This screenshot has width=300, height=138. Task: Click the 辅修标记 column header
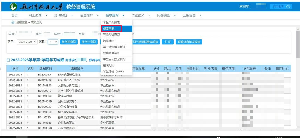point(193,69)
